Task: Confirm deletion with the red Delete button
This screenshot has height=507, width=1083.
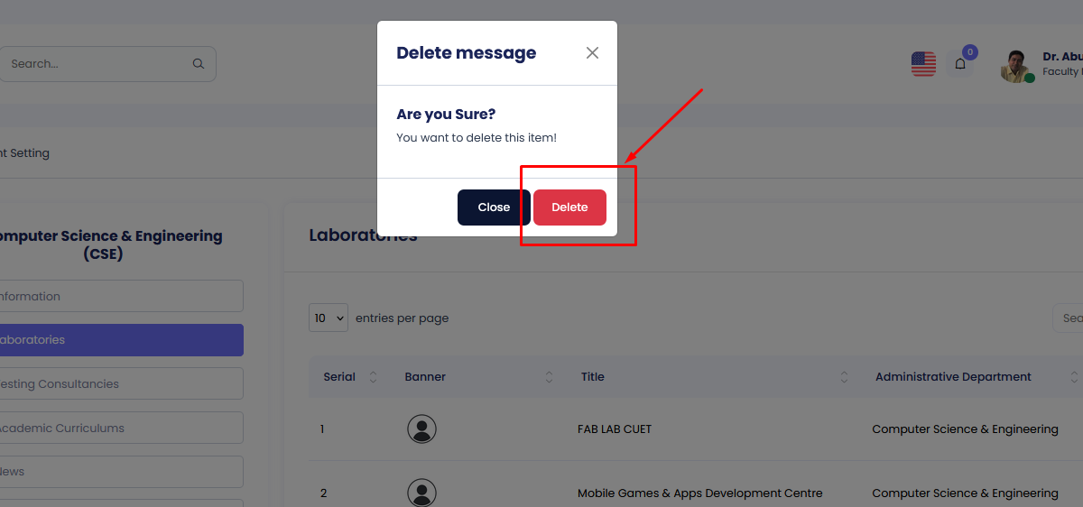Action: click(569, 207)
